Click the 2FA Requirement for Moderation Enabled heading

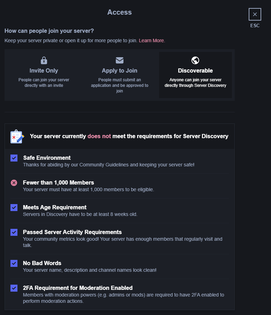[78, 288]
